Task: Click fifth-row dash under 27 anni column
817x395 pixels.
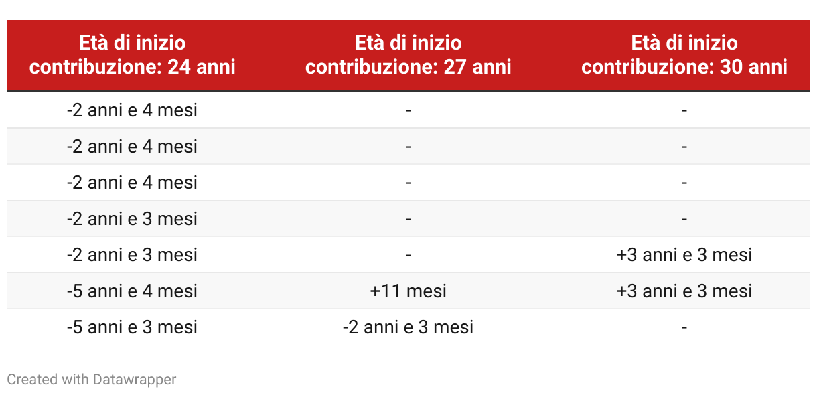Action: click(408, 255)
